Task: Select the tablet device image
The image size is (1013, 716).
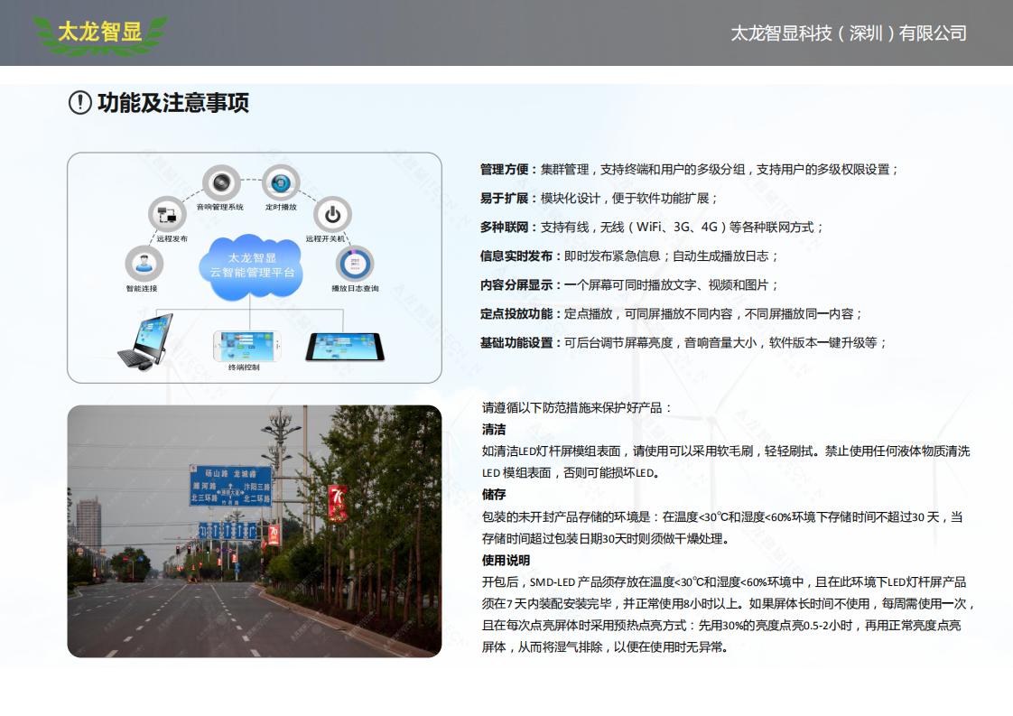Action: coord(344,347)
